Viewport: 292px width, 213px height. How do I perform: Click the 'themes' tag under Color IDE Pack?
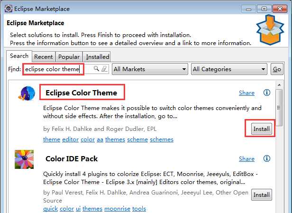(x=92, y=209)
